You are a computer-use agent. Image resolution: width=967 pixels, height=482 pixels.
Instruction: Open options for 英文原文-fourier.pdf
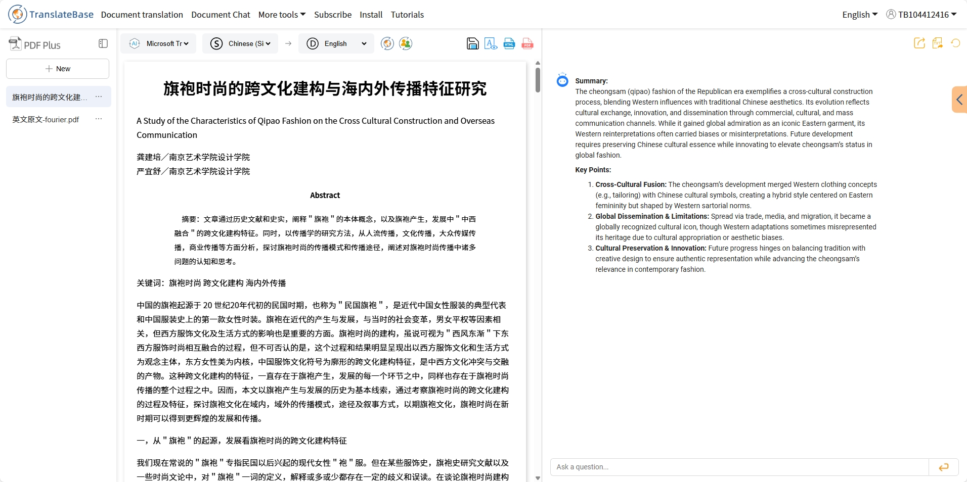coord(99,119)
